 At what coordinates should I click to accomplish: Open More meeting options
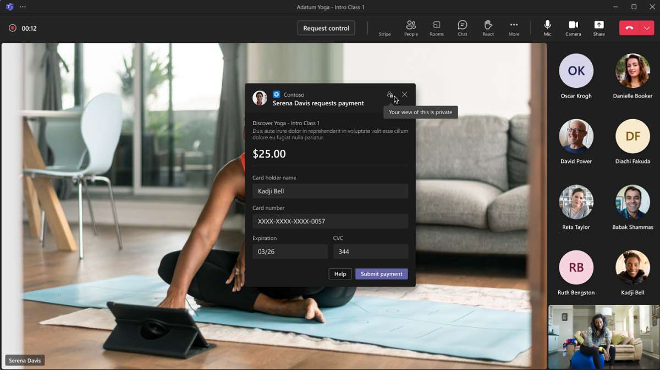coord(514,29)
